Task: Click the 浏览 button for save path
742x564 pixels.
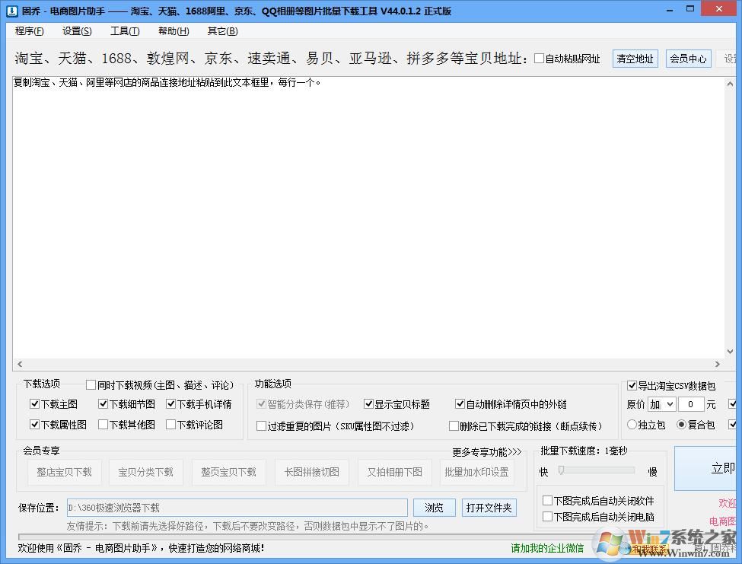Action: (434, 508)
